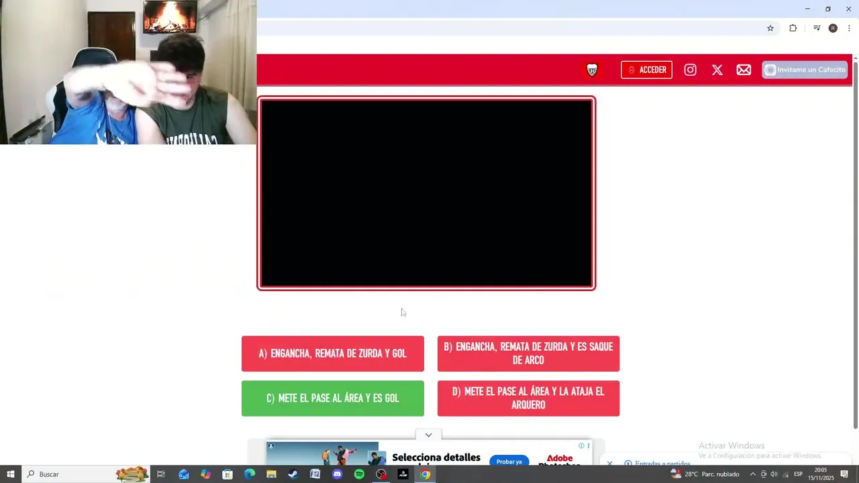Open the X (Twitter) icon in header

pyautogui.click(x=717, y=70)
